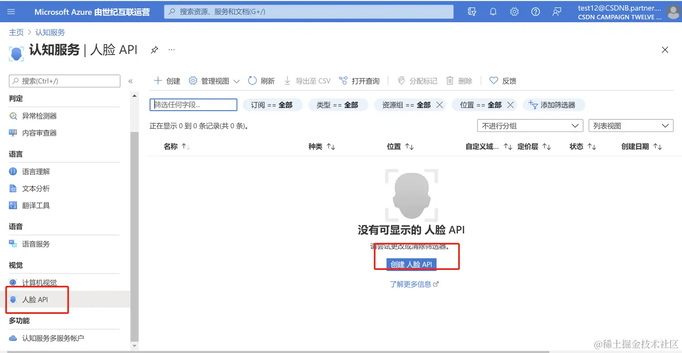Click the 筛选任何字段 filter field
The height and width of the screenshot is (353, 682).
coord(194,105)
